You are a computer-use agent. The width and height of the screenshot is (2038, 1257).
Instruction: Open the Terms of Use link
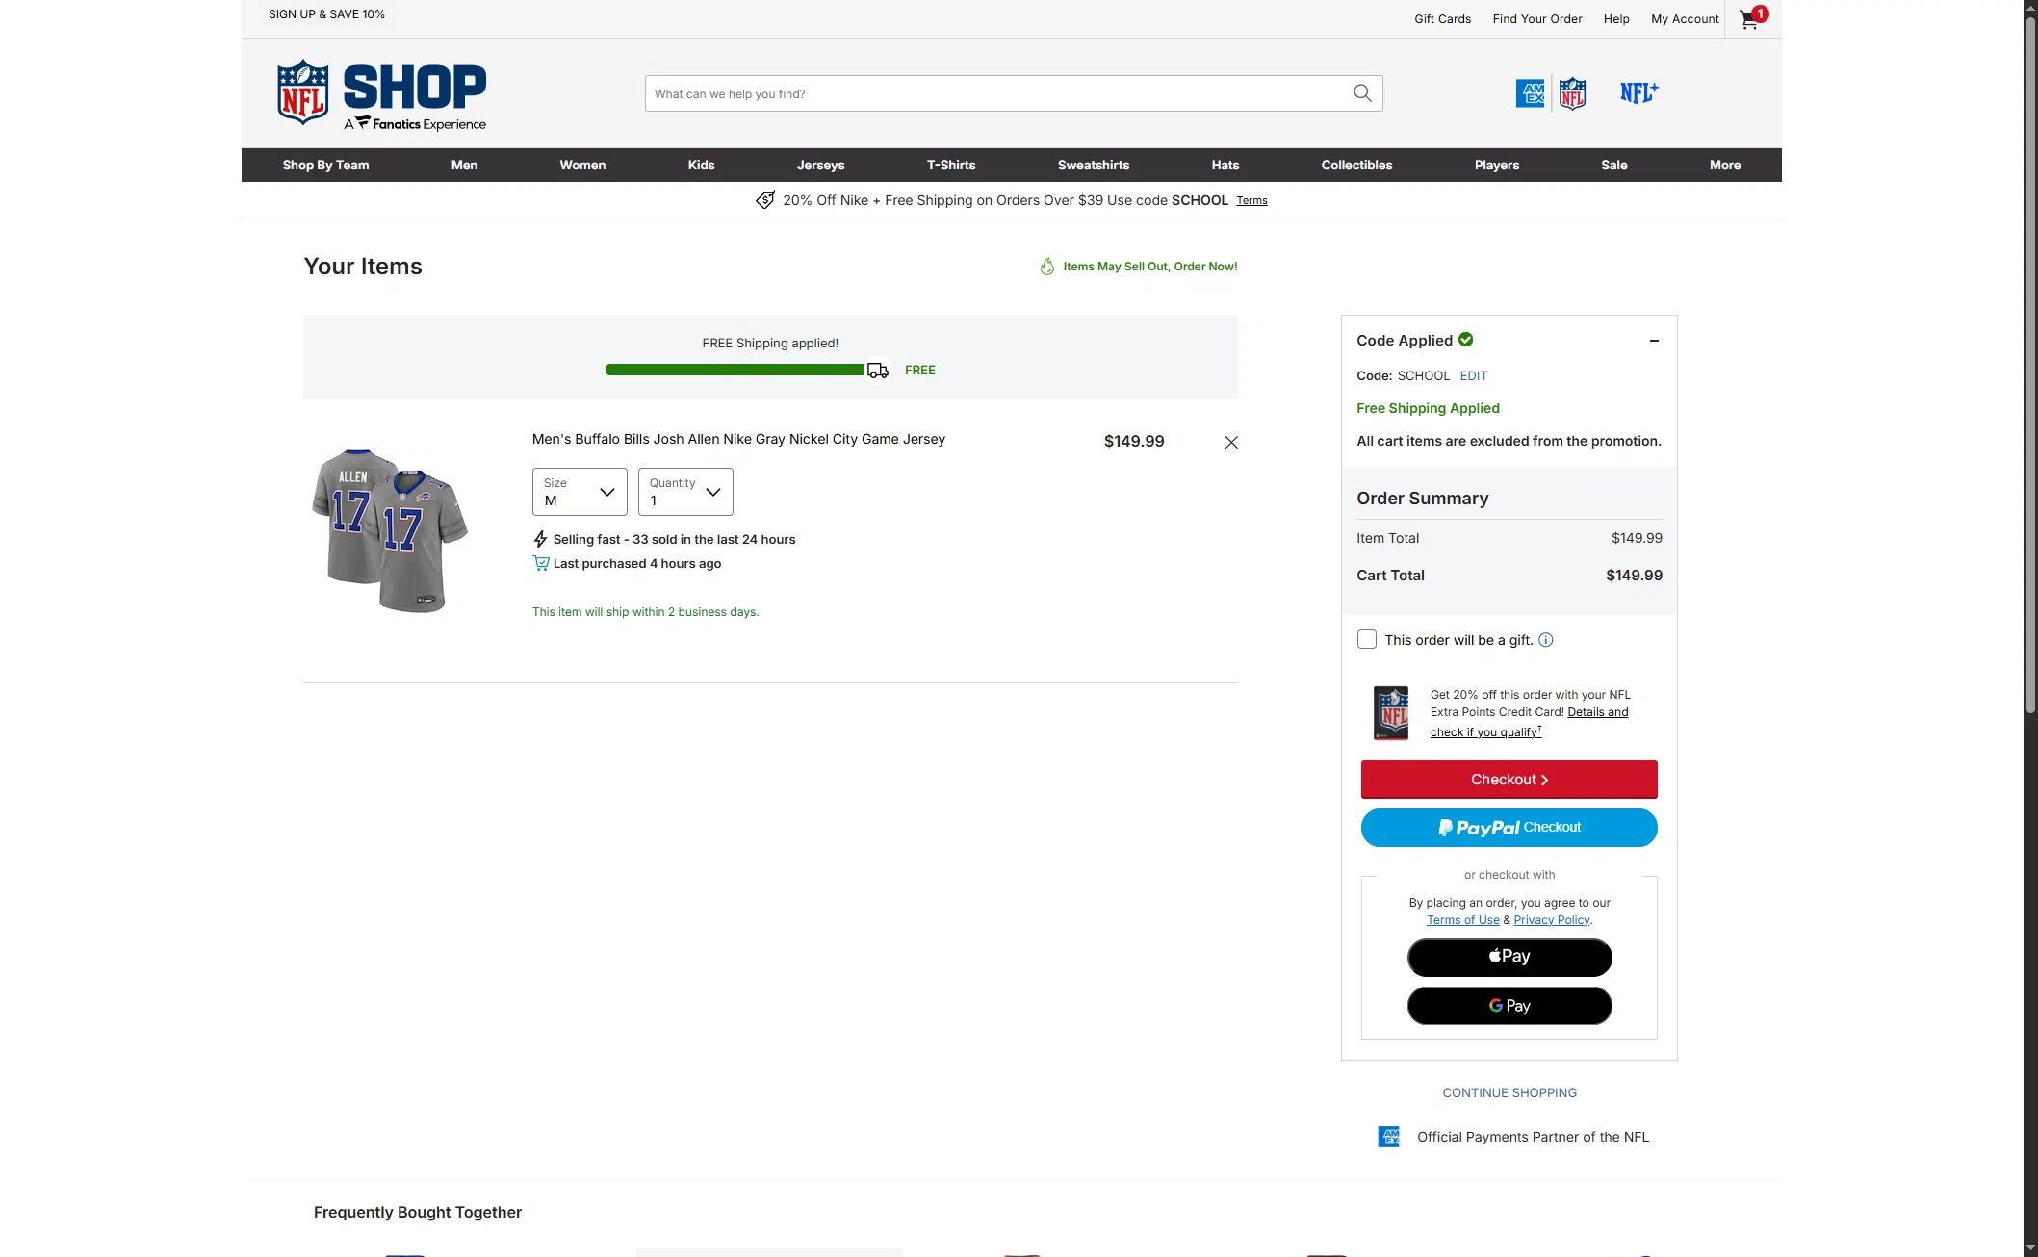tap(1463, 920)
